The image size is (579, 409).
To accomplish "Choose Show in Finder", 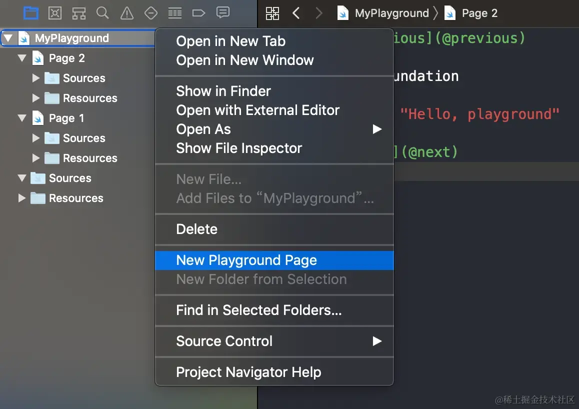I will click(274, 91).
